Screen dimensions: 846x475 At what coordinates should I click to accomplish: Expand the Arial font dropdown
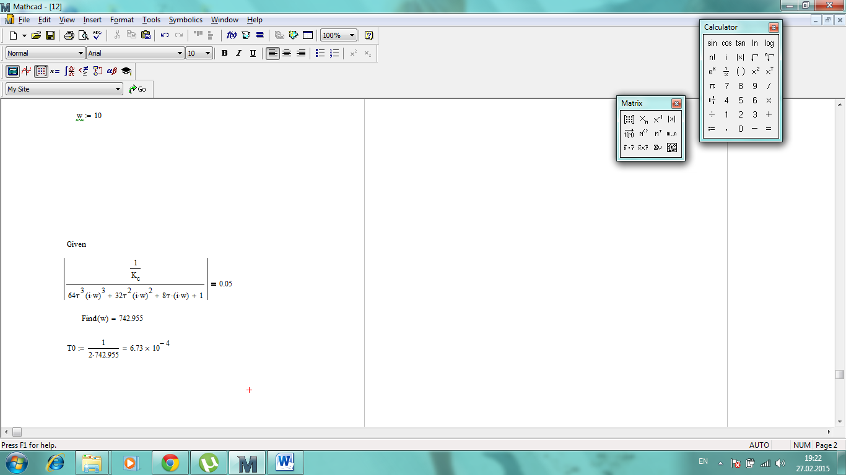tap(180, 53)
